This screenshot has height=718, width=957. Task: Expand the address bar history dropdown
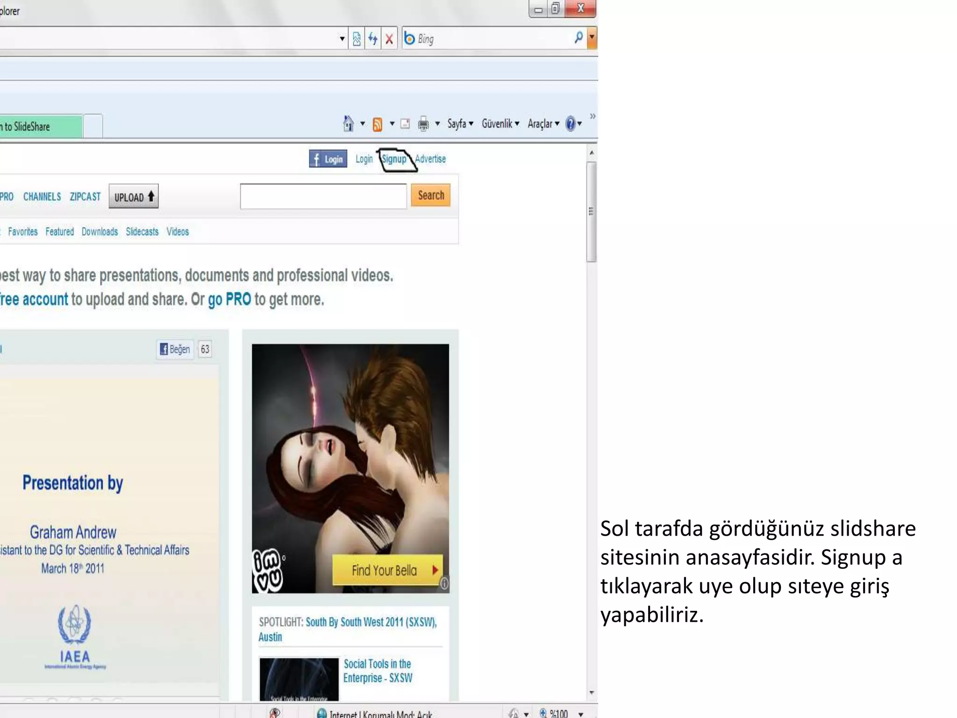(342, 39)
